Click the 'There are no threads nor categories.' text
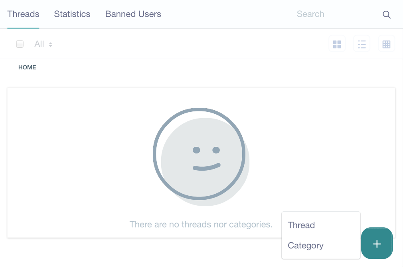 tap(201, 224)
